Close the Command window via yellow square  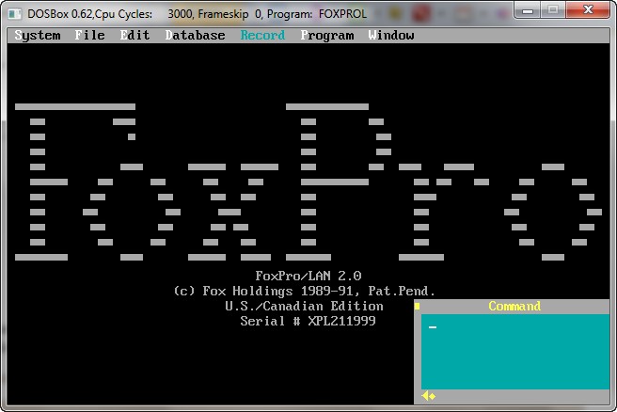click(x=418, y=306)
